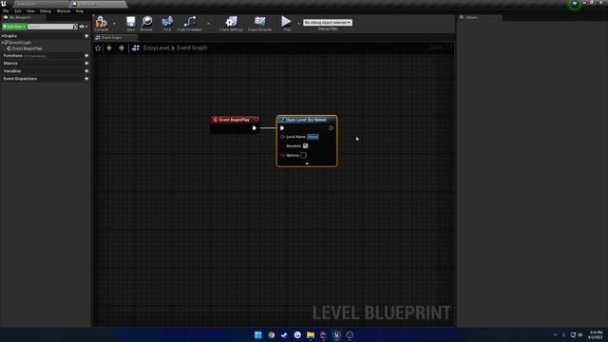Expand the Event Dispatchers section
Image resolution: width=608 pixels, height=342 pixels.
20,79
